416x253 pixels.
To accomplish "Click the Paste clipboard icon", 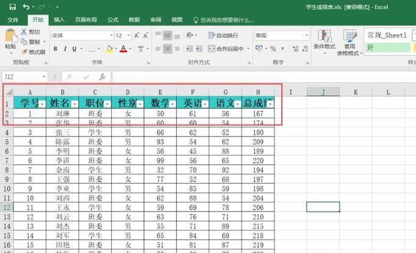I will [x=10, y=35].
